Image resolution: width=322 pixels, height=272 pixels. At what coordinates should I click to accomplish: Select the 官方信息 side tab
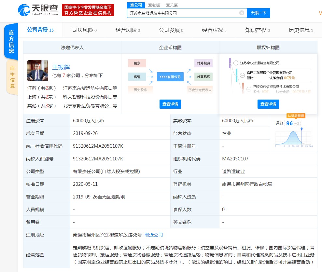(x=11, y=42)
